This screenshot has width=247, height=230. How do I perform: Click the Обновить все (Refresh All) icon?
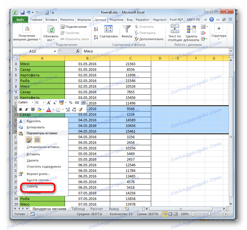click(51, 28)
